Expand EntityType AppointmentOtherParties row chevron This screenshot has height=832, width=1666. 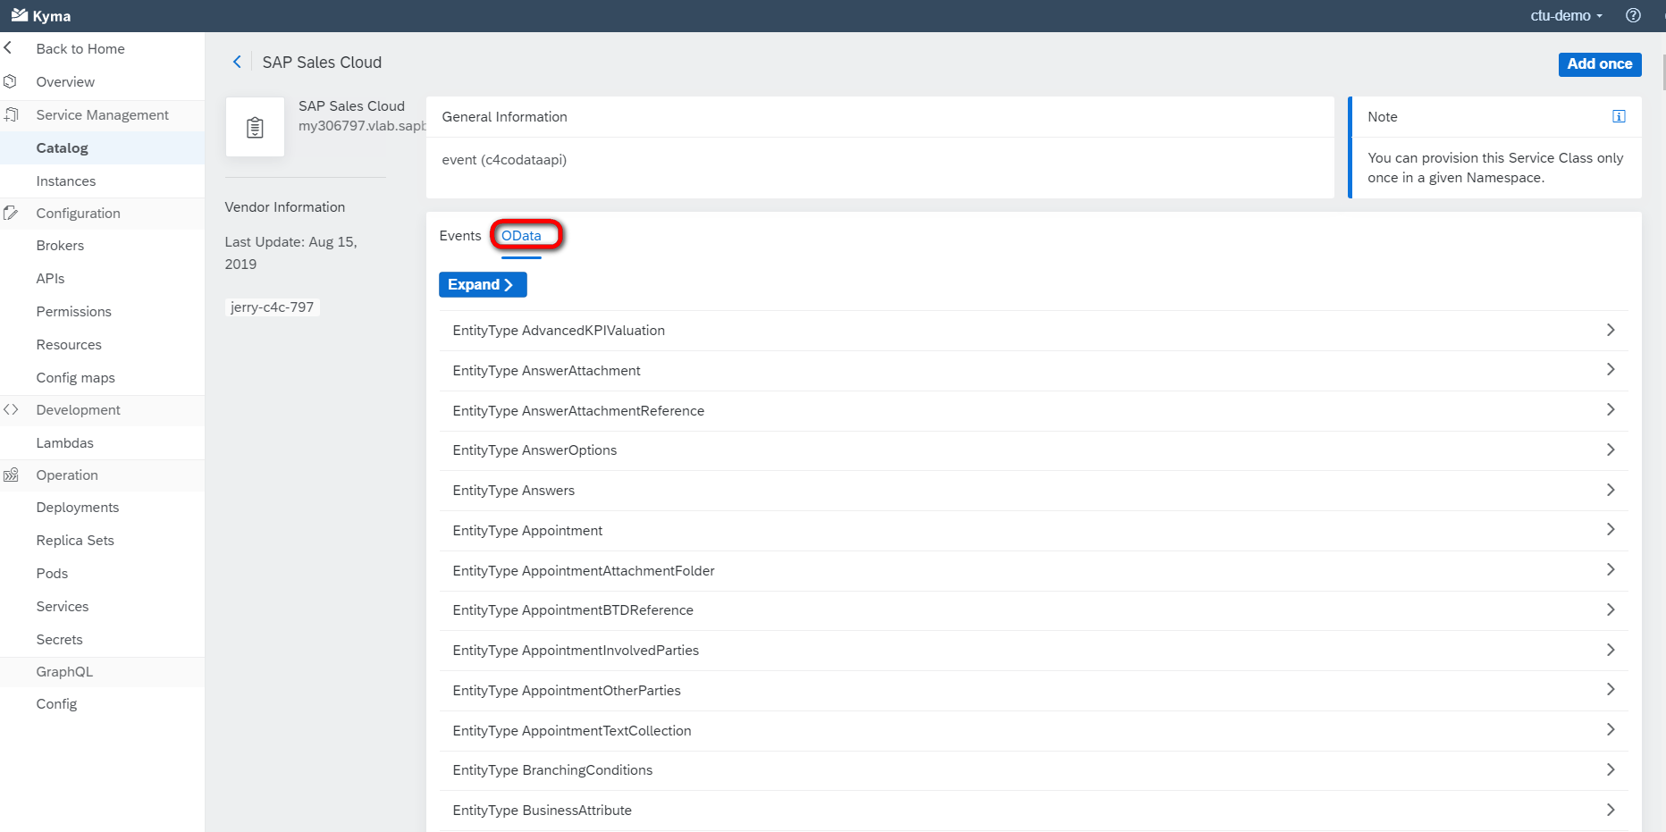coord(1611,690)
